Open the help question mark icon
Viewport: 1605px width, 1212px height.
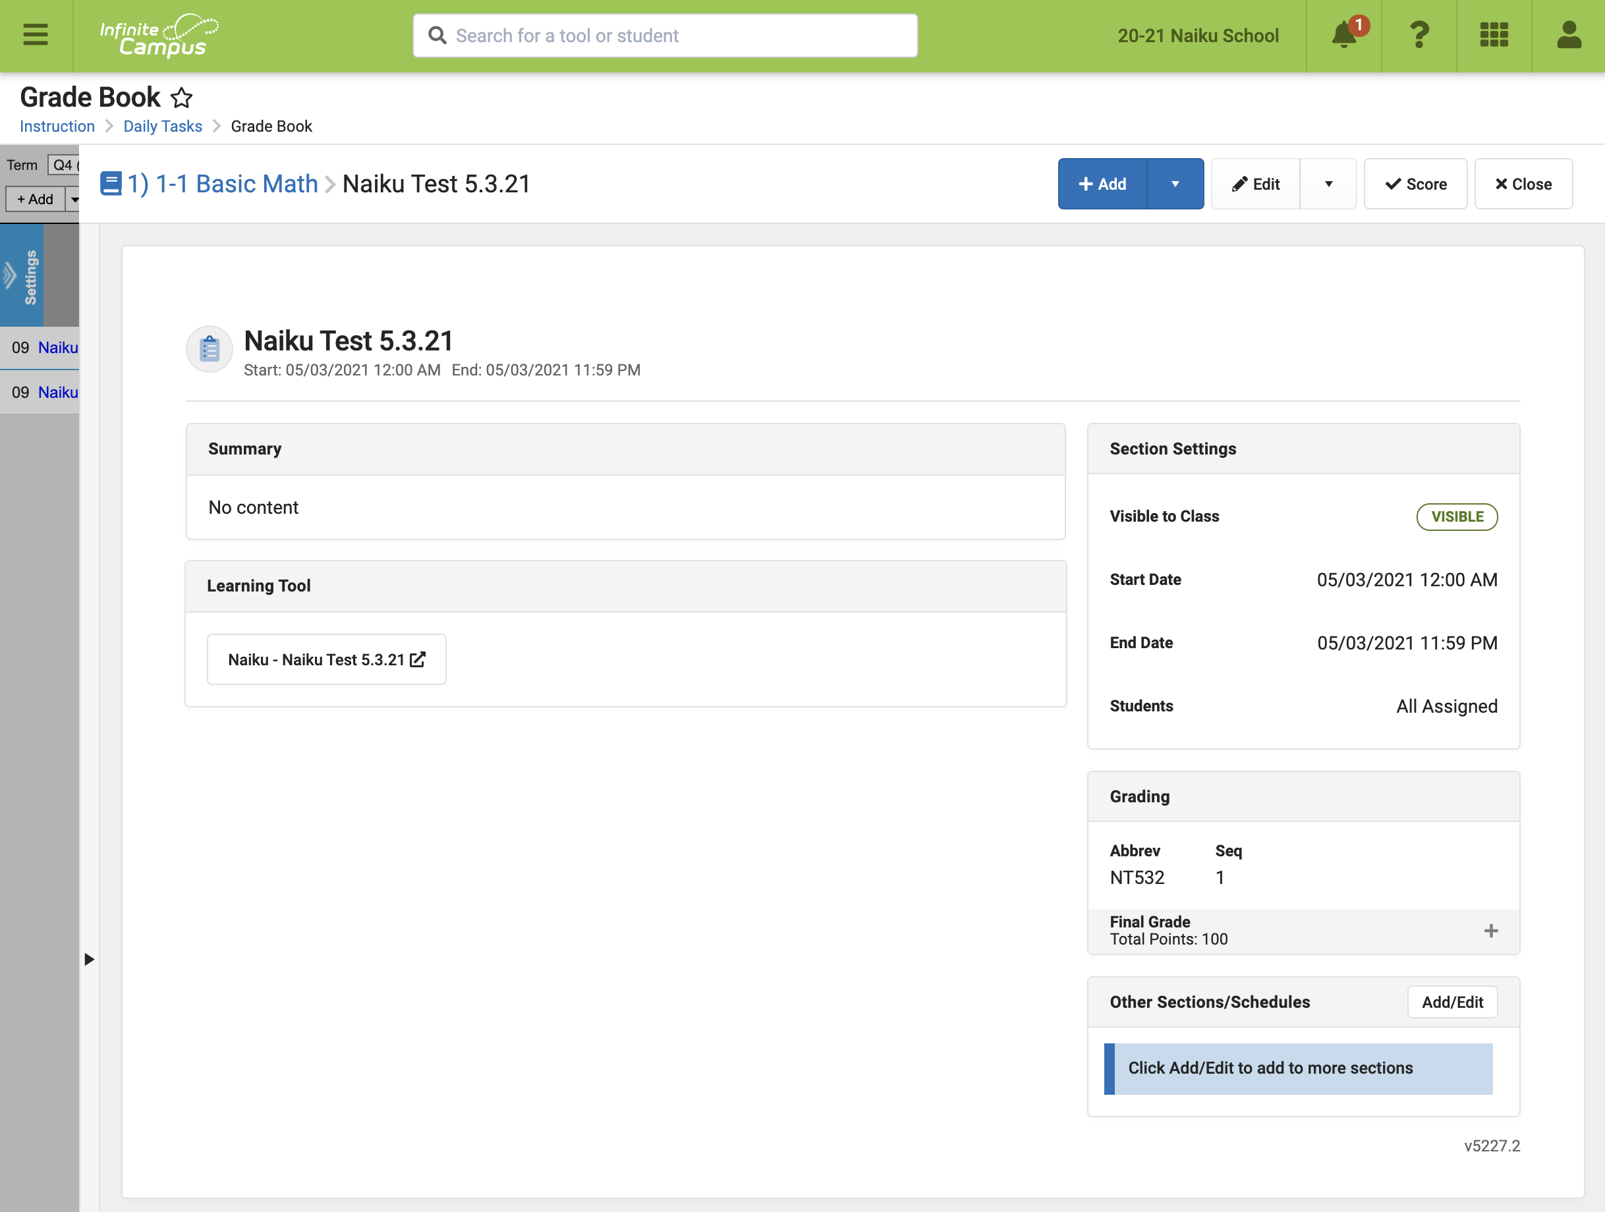tap(1419, 35)
